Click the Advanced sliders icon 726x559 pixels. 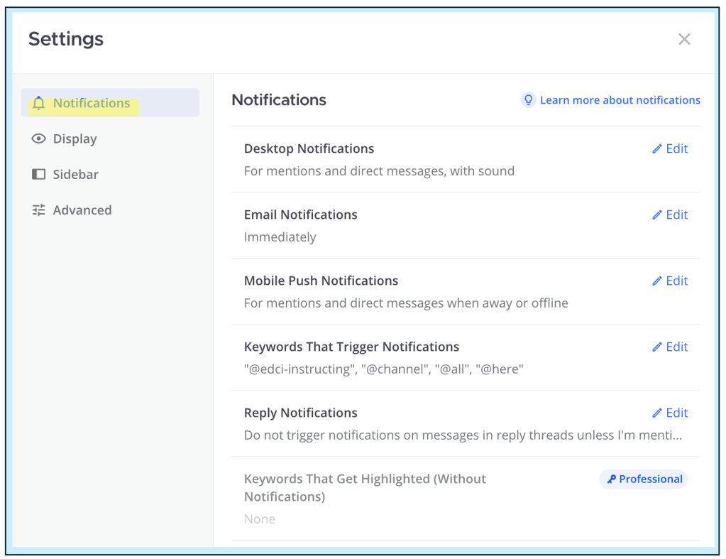pos(38,210)
